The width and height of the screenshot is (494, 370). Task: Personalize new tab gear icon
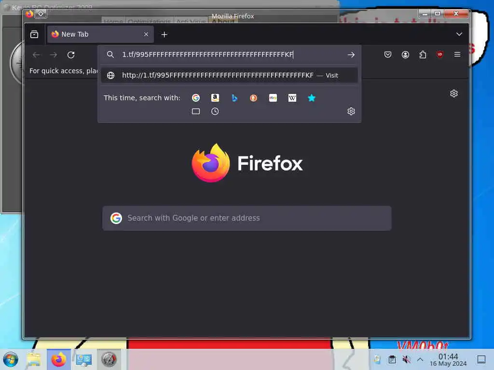[x=453, y=93]
